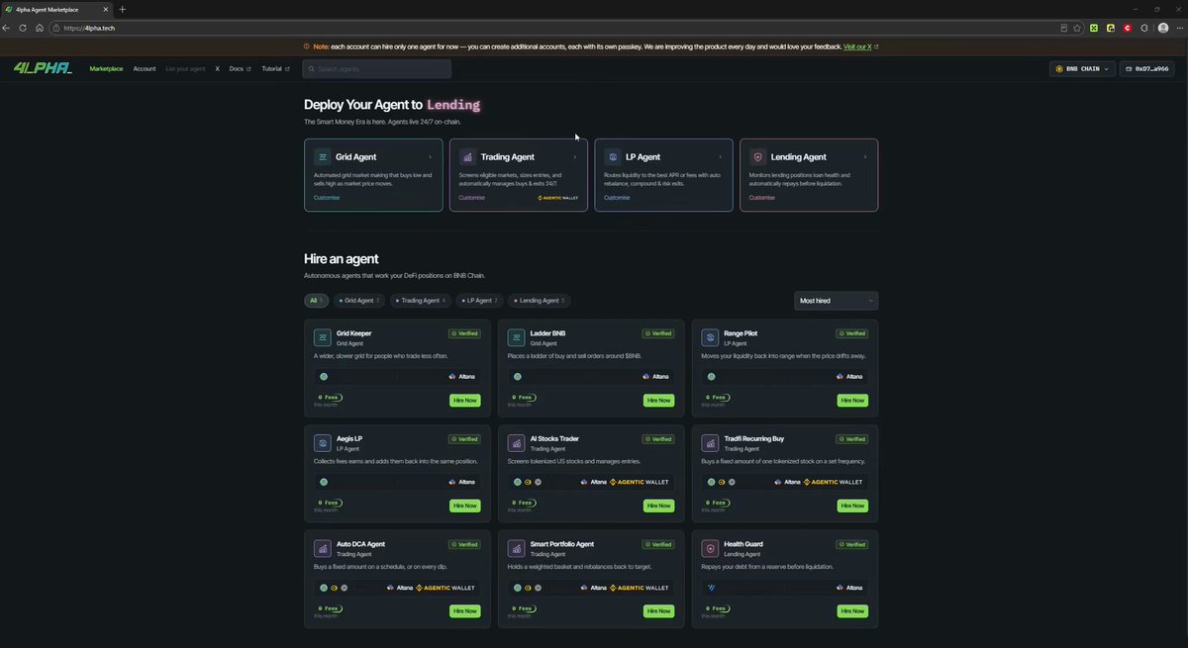The width and height of the screenshot is (1188, 648).
Task: Click the Search agents input field
Action: [376, 69]
